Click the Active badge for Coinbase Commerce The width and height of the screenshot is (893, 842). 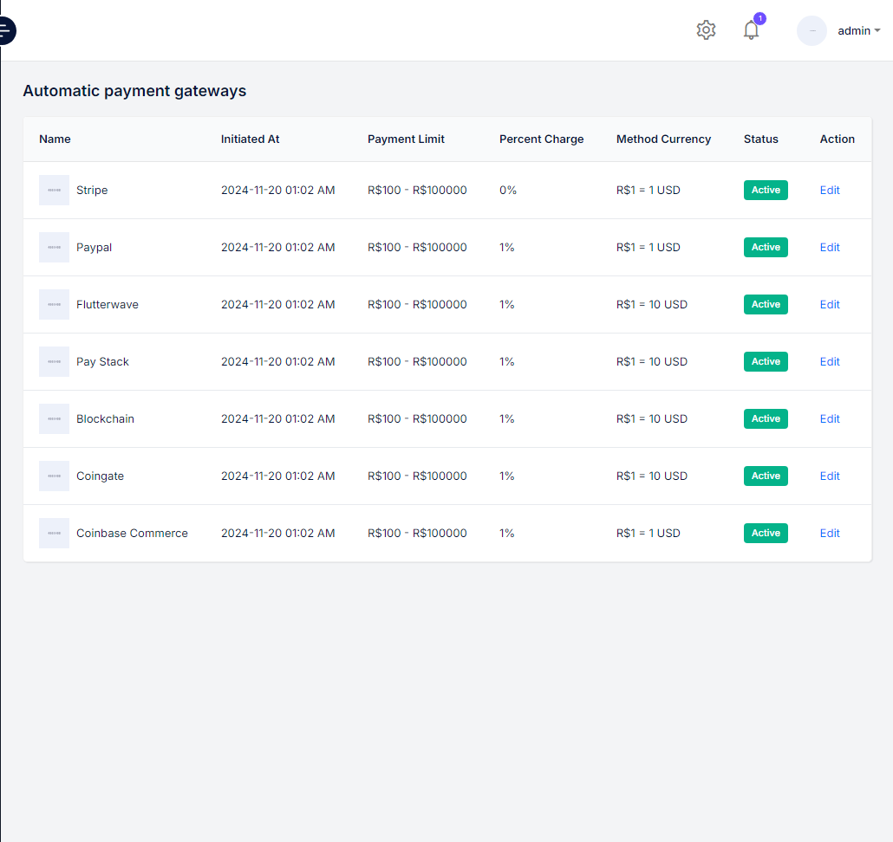click(766, 534)
